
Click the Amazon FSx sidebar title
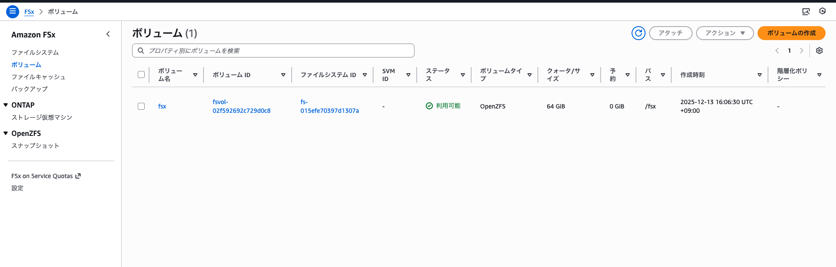(33, 35)
